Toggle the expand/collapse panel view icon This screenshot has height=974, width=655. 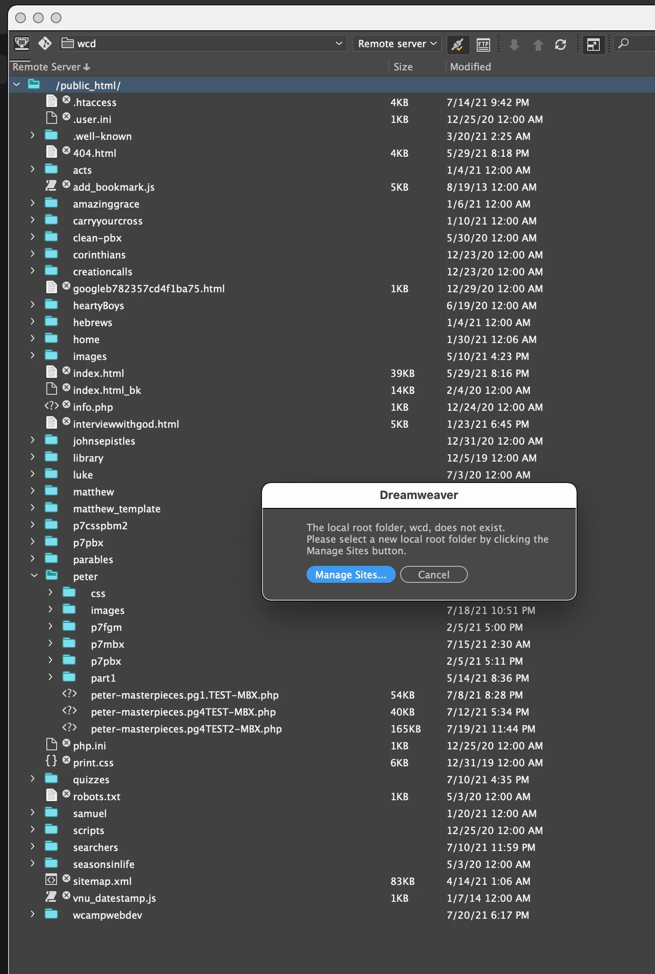[594, 45]
